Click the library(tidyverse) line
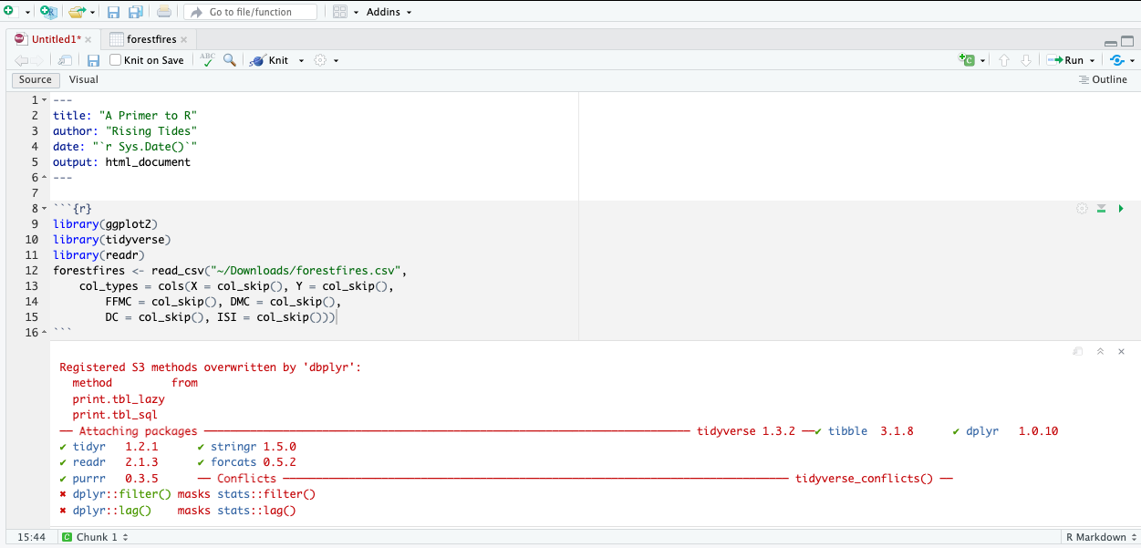Image resolution: width=1141 pixels, height=548 pixels. pos(112,239)
